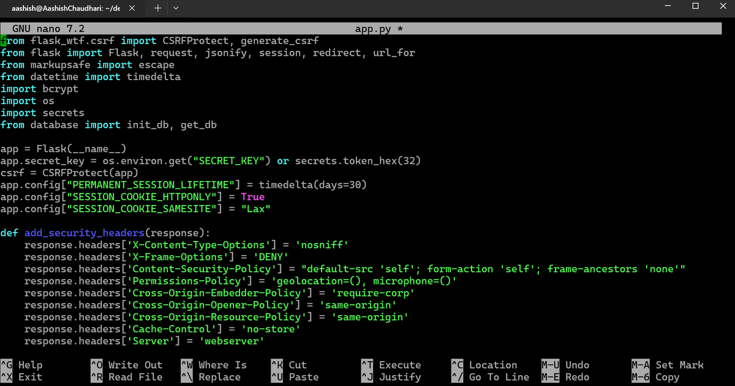Click the ^T Execute shortcut
Image resolution: width=735 pixels, height=386 pixels.
pos(391,365)
